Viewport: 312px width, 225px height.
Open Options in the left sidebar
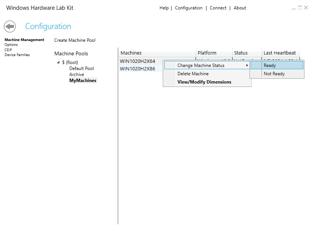point(11,45)
